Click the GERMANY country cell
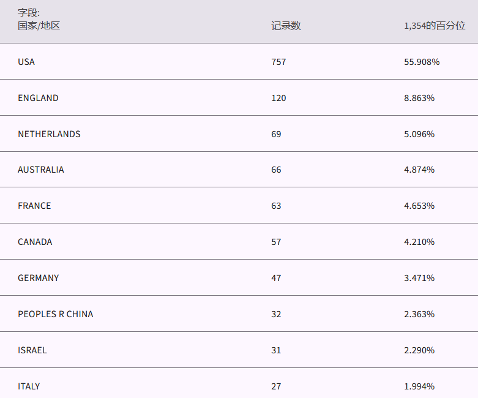The width and height of the screenshot is (478, 398). [x=39, y=278]
